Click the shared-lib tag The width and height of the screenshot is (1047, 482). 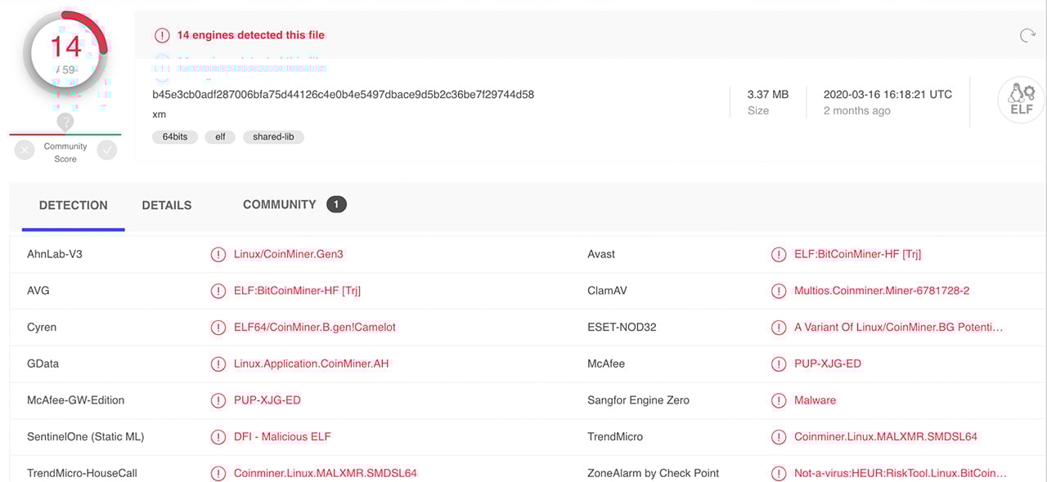pyautogui.click(x=273, y=137)
